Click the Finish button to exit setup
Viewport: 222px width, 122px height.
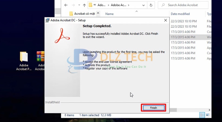tap(153, 108)
